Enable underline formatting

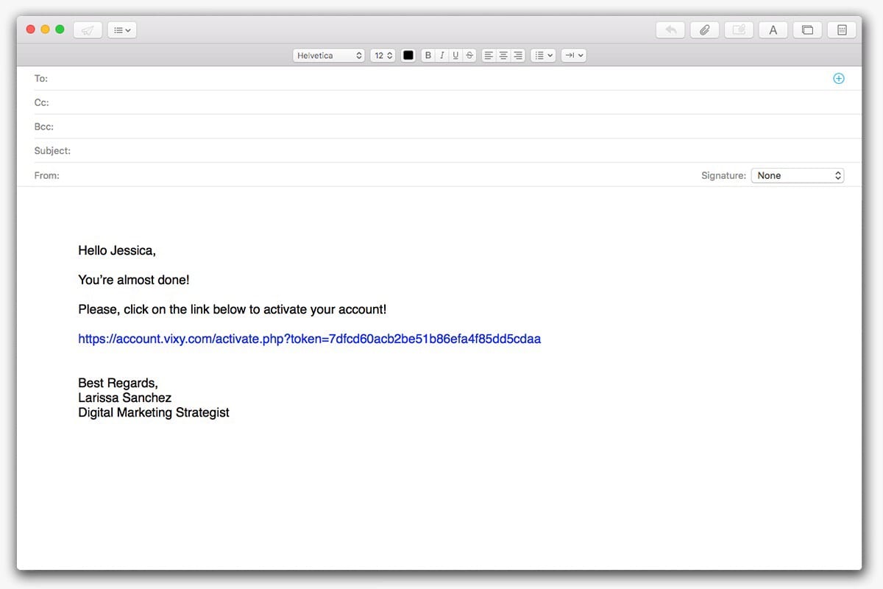(455, 54)
